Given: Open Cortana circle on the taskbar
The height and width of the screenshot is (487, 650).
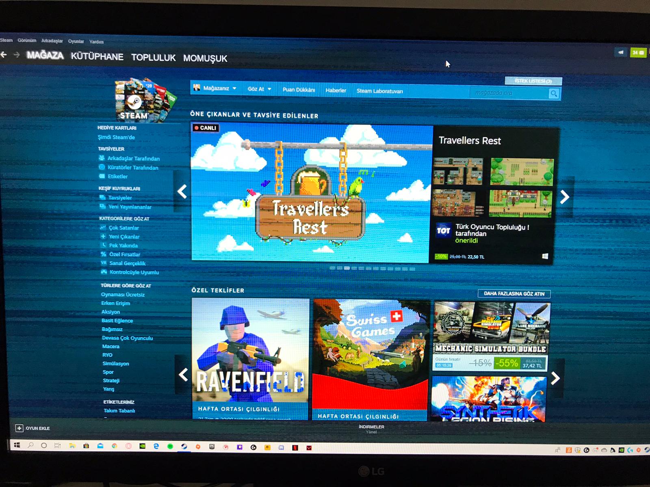Looking at the screenshot, I should coord(44,445).
